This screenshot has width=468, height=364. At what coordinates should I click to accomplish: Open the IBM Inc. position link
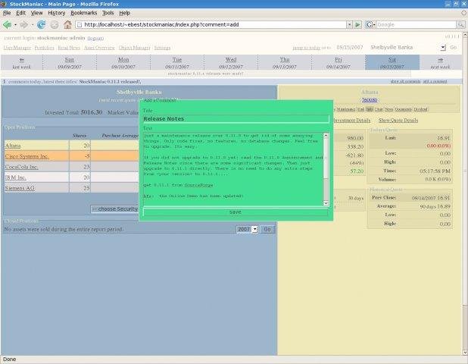15,177
